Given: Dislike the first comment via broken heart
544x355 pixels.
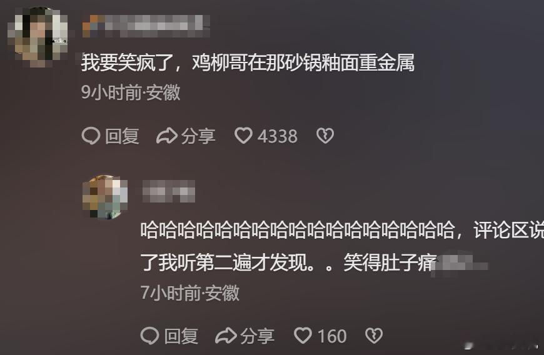Looking at the screenshot, I should coord(325,136).
